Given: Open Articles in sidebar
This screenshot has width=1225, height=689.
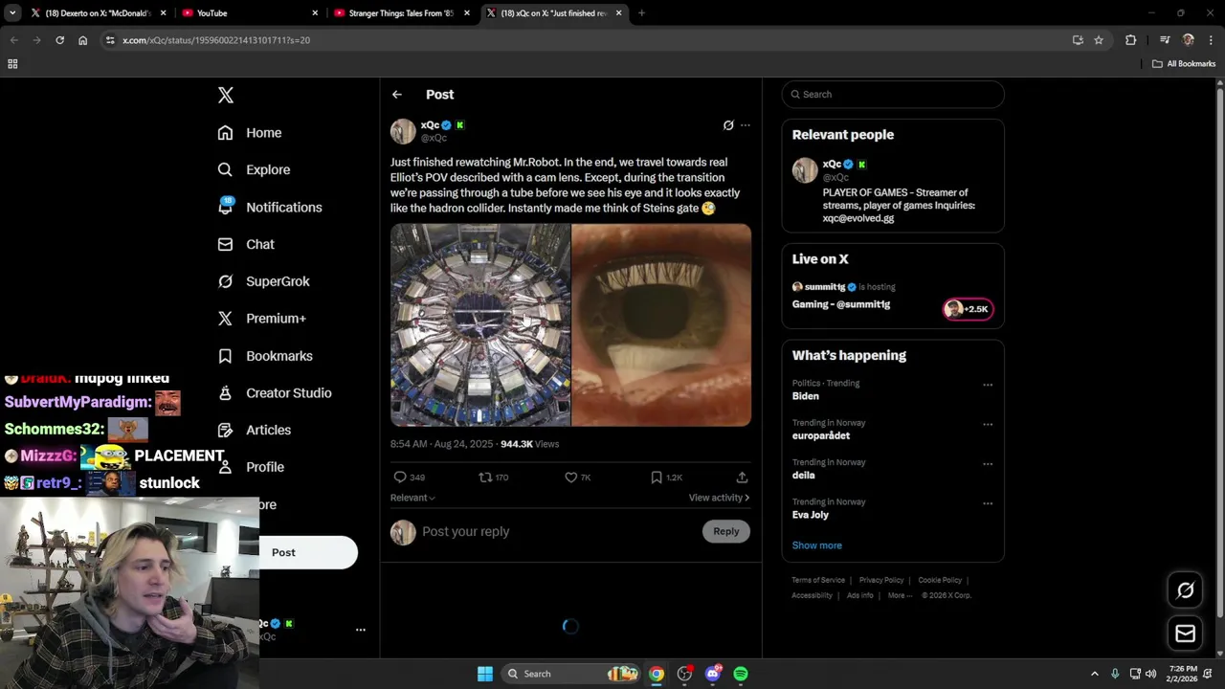Looking at the screenshot, I should tap(255, 430).
